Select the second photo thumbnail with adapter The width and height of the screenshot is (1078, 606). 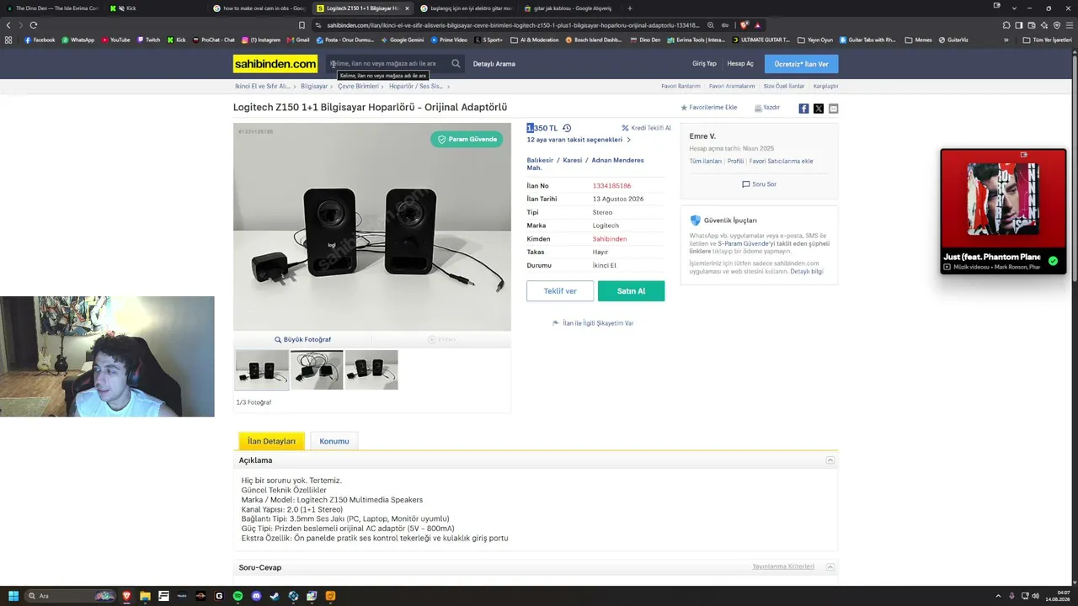(317, 369)
